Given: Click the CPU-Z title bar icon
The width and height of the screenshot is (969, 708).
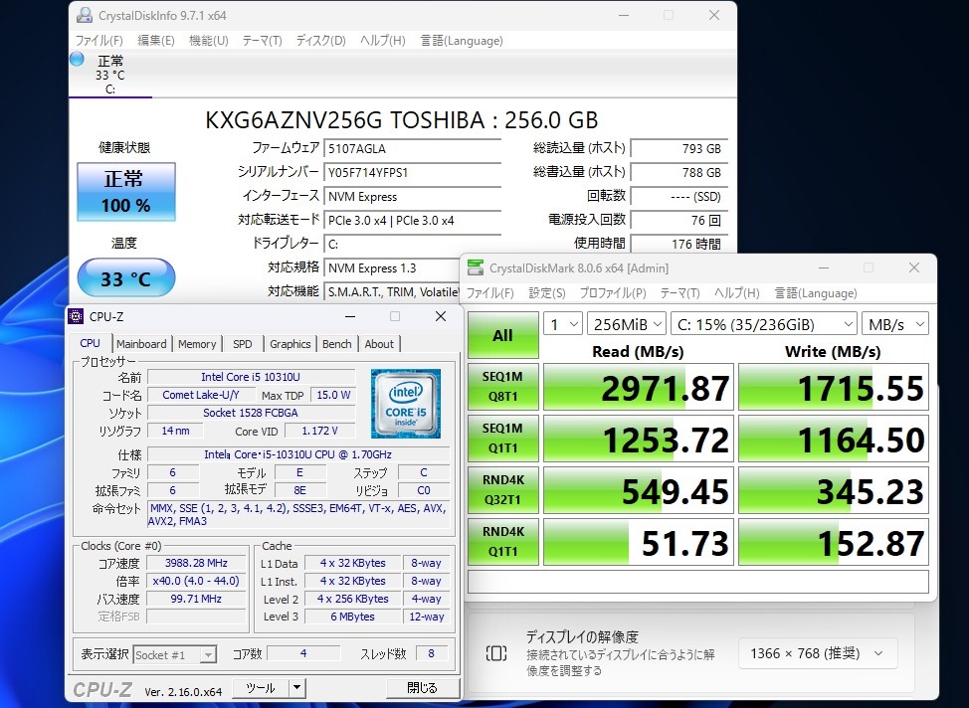Looking at the screenshot, I should pyautogui.click(x=76, y=316).
